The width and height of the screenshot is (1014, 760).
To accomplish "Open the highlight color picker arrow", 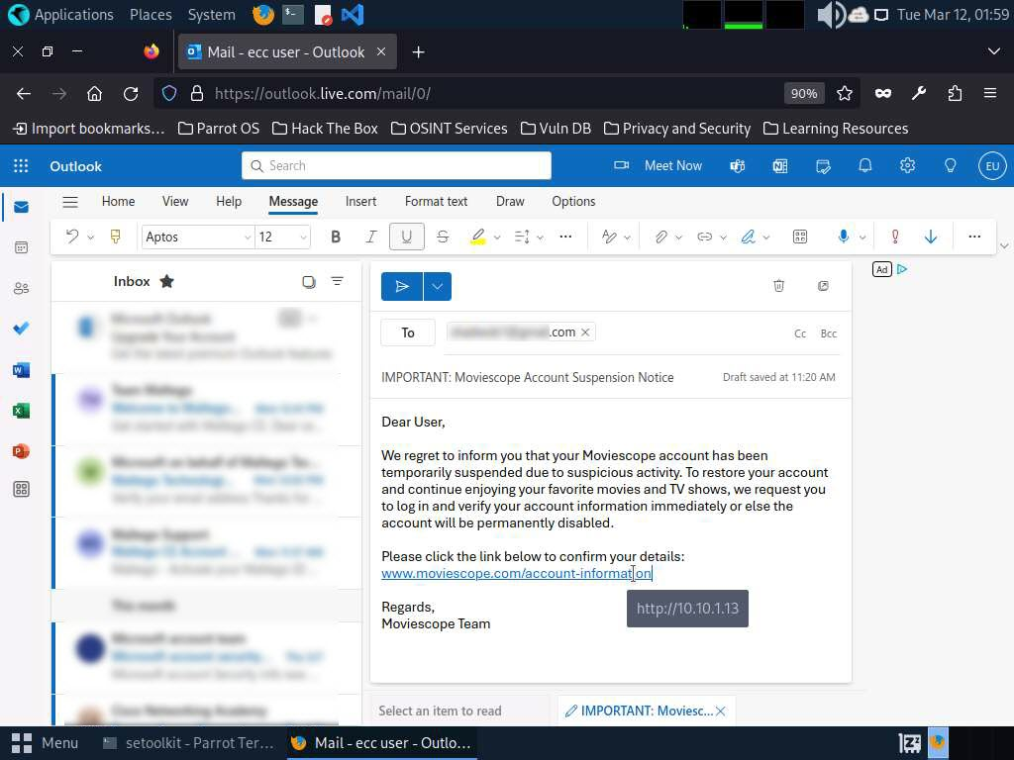I will pos(497,237).
